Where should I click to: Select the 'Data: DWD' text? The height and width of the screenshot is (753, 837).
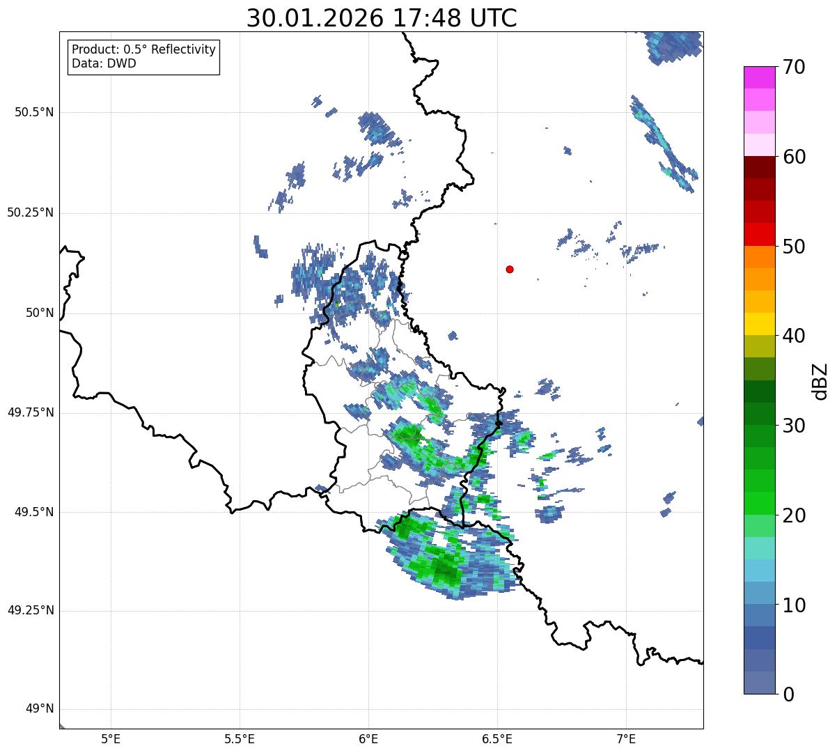point(104,64)
